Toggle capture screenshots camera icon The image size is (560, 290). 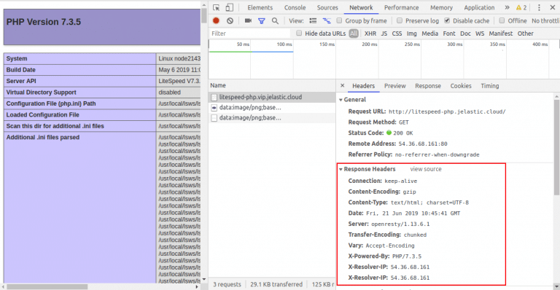[248, 20]
